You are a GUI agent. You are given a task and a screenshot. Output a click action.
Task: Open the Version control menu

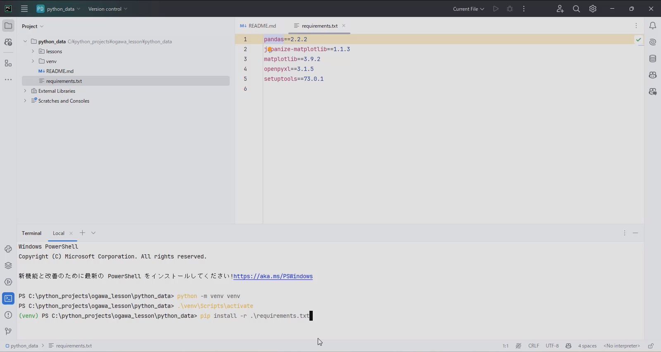pyautogui.click(x=107, y=9)
